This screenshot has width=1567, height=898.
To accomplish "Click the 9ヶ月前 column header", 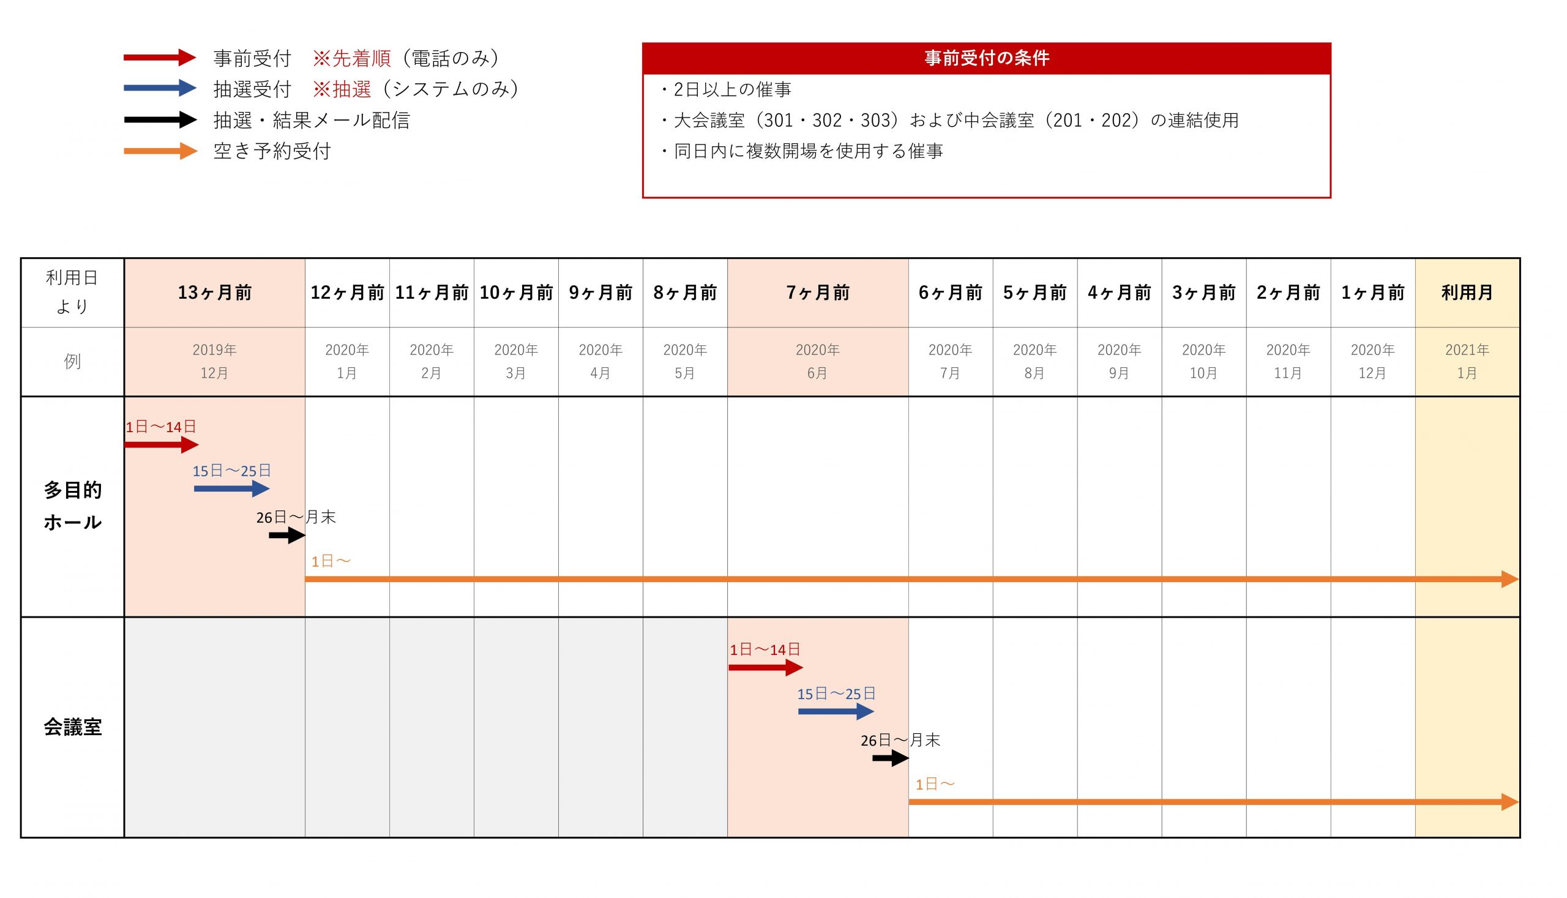I will [600, 293].
